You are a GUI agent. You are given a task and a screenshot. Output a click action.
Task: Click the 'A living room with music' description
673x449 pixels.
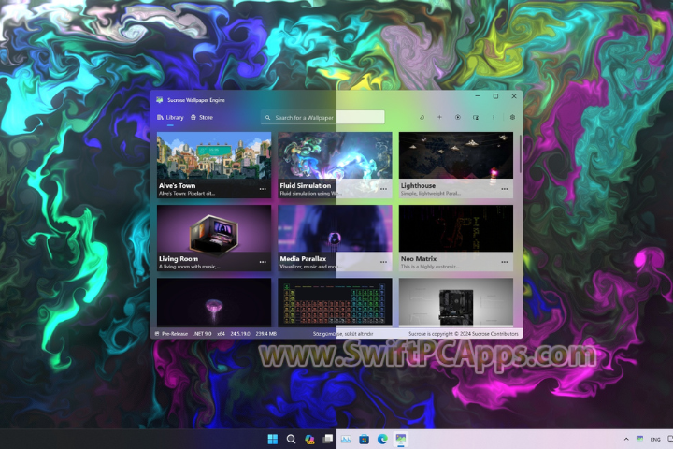189,267
